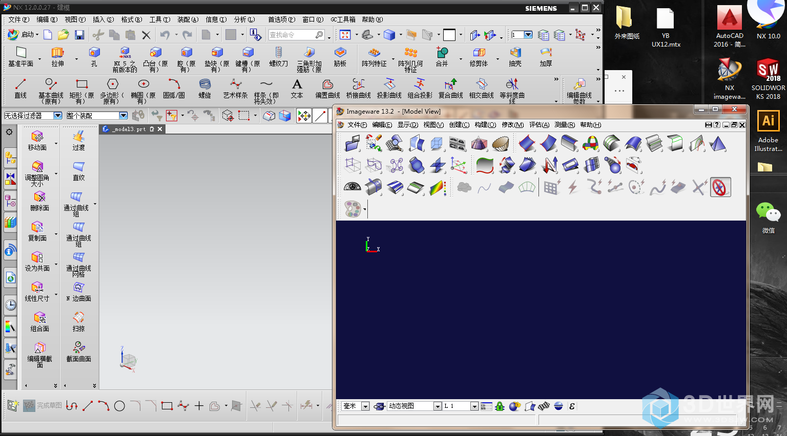Viewport: 787px width, 436px height.
Task: Click the 加厚 thicken tool
Action: tap(546, 56)
